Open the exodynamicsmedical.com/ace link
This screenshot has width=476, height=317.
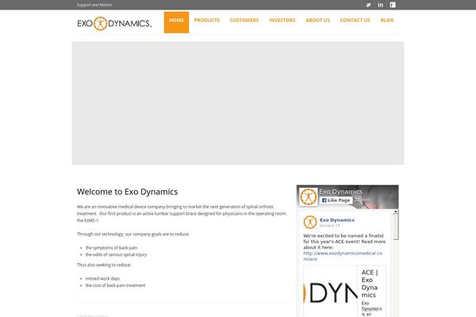(343, 256)
